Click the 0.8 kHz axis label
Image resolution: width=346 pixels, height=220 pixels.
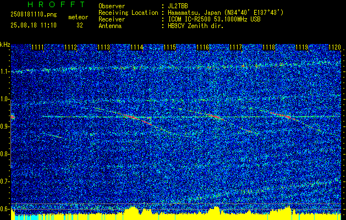point(4,154)
